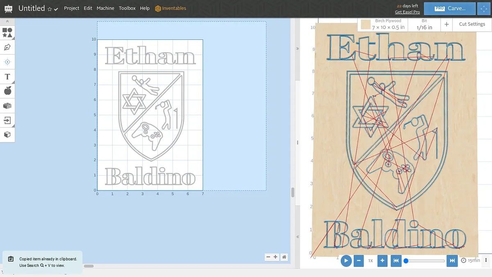Open the Bit 1/16 in selector
Image resolution: width=492 pixels, height=277 pixels.
tap(424, 25)
